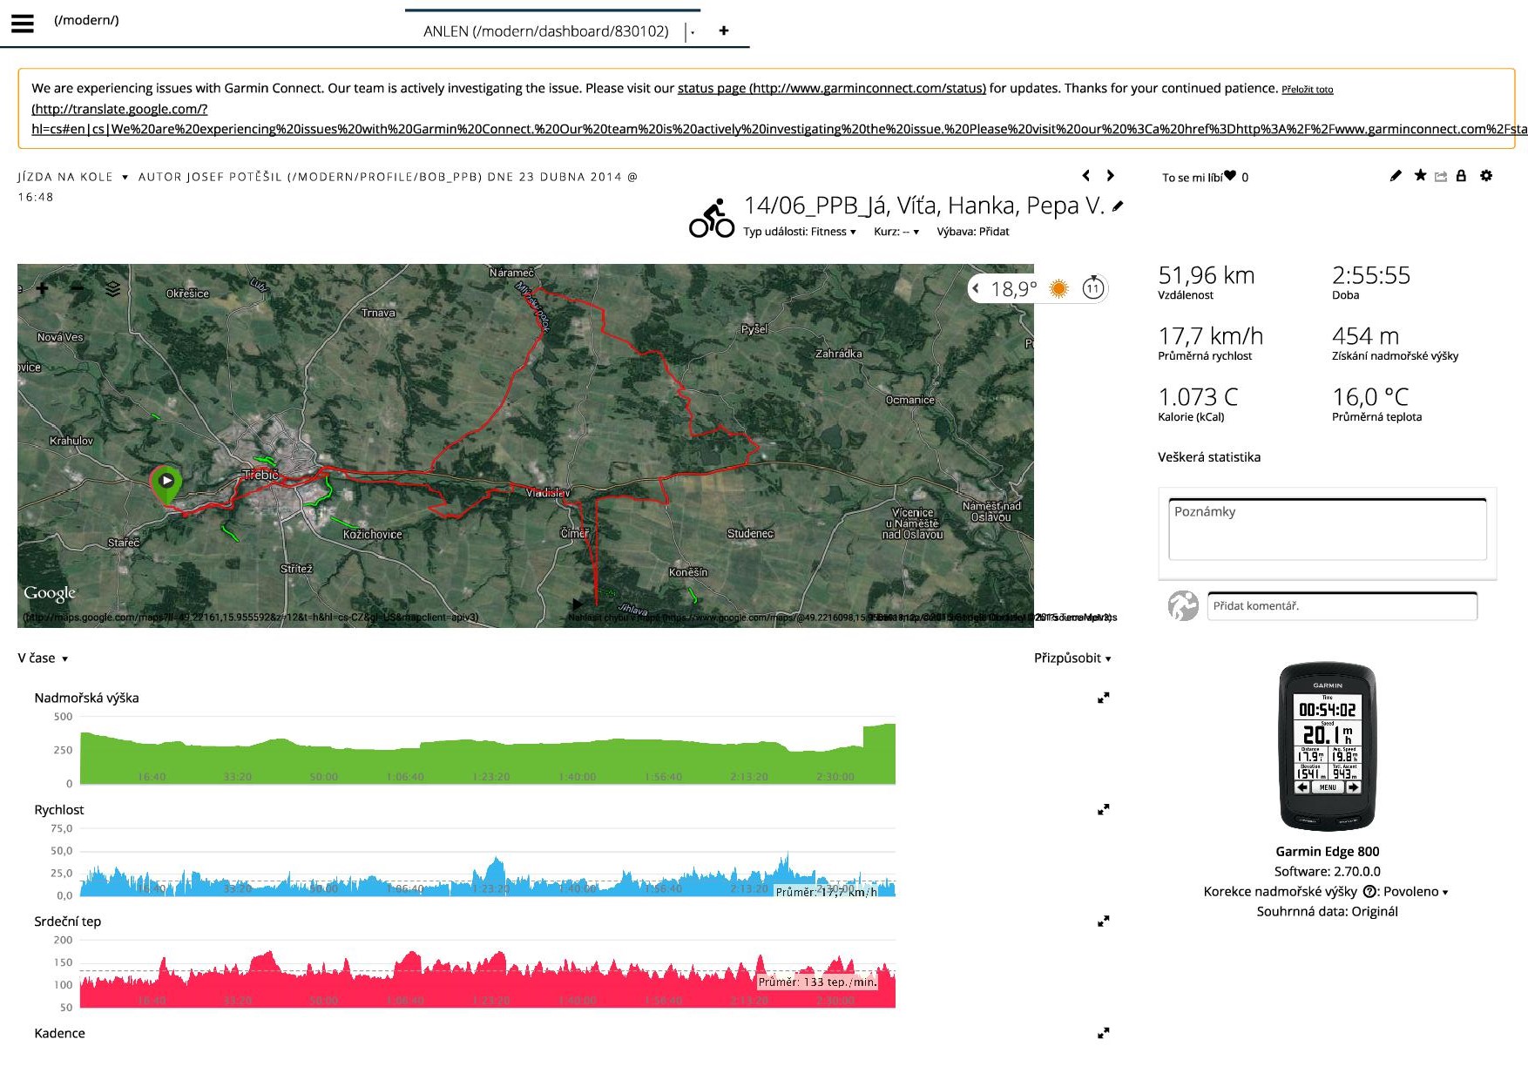Mark activity as favorite with star

pos(1420,176)
